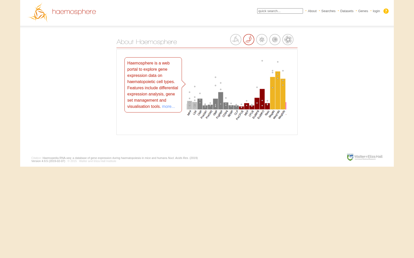
Task: Click the "CLP" axis label
Action: coord(236,113)
